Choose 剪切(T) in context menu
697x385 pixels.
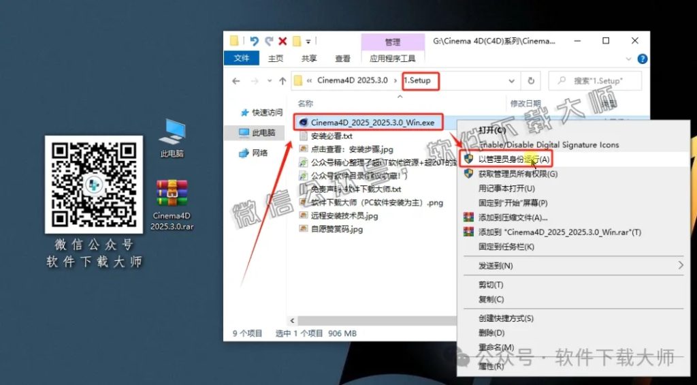[573, 285]
